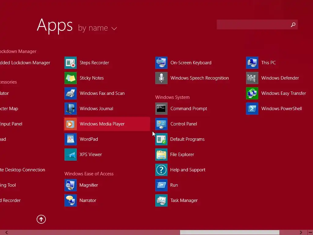The width and height of the screenshot is (313, 235).
Task: Click the 'Narrator' label
Action: 88,200
